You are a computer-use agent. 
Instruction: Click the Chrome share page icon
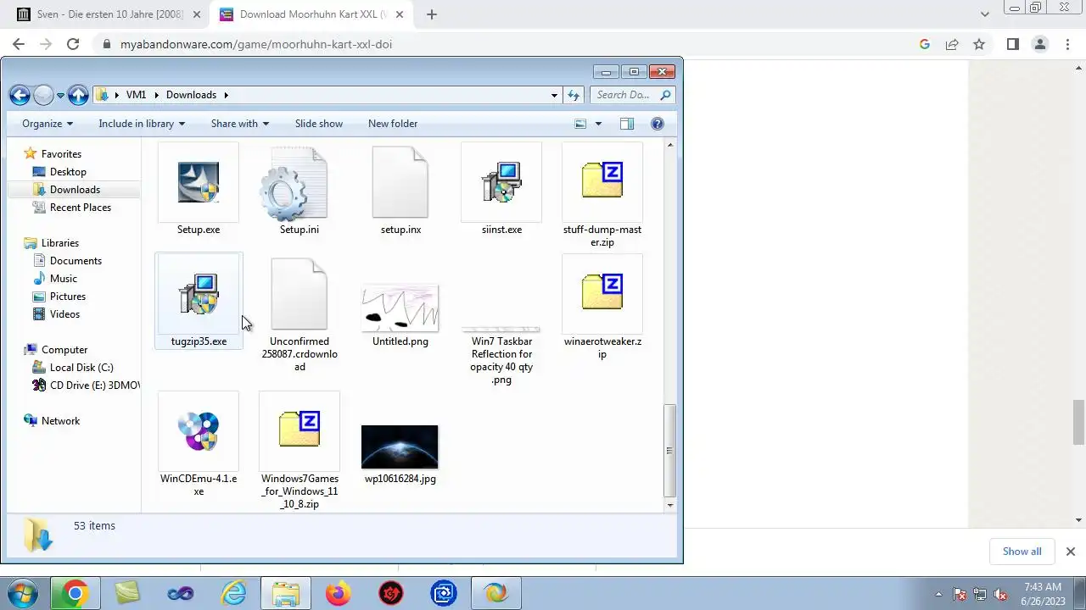click(x=952, y=44)
